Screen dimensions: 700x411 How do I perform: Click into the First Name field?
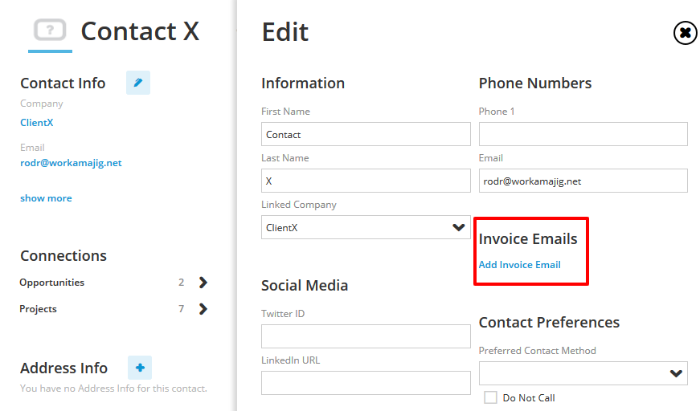(366, 134)
